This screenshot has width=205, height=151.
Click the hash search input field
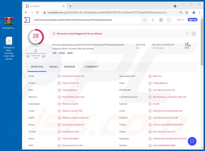pos(86,20)
